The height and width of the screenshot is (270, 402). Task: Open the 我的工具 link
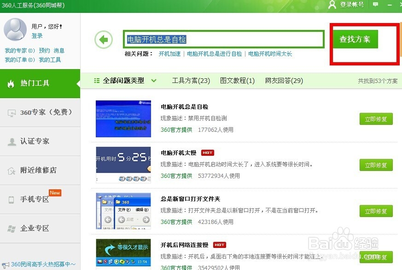pyautogui.click(x=50, y=60)
